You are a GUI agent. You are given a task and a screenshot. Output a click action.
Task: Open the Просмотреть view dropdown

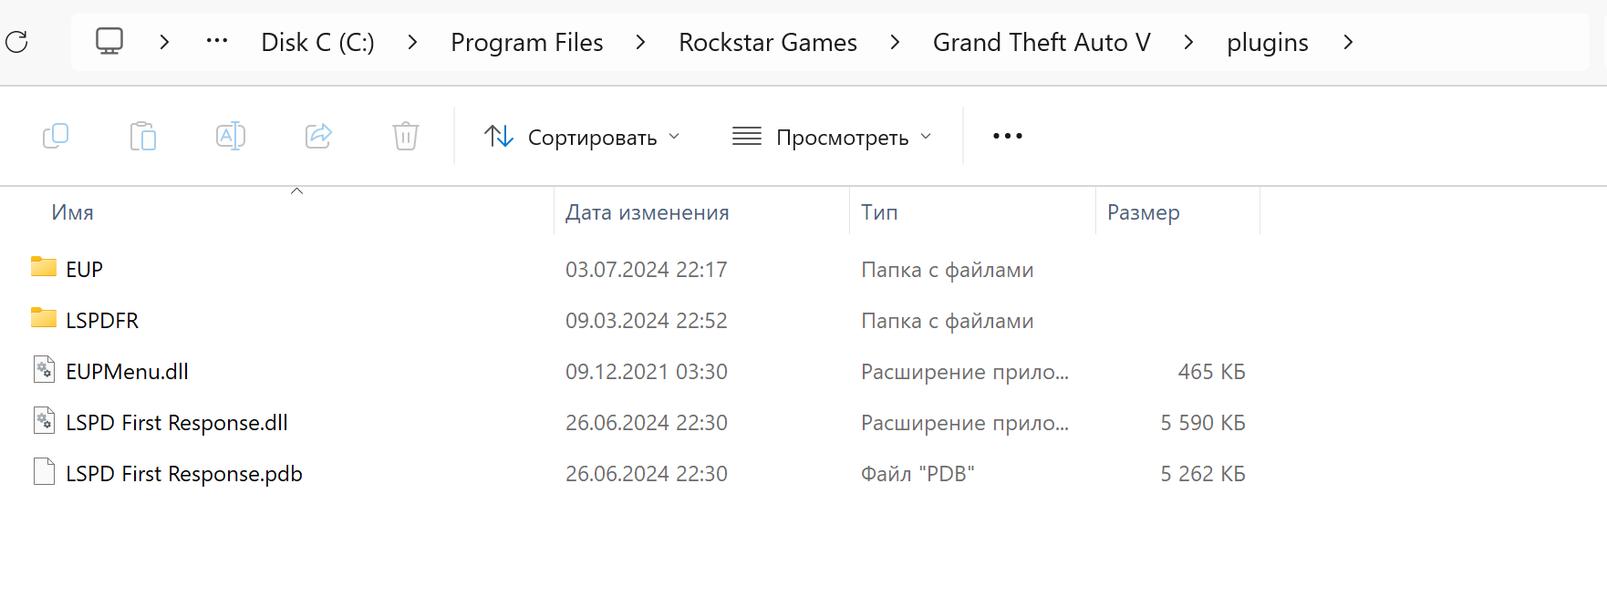(x=832, y=137)
